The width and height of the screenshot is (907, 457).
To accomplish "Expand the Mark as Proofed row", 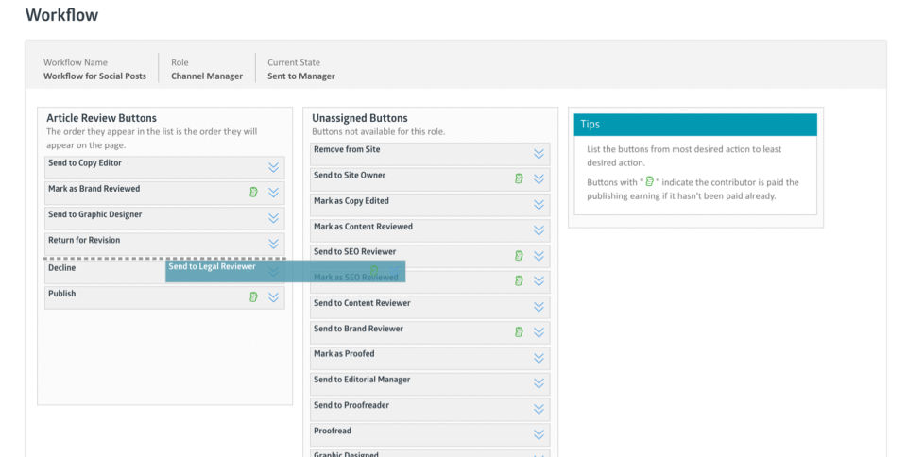I will (x=539, y=358).
